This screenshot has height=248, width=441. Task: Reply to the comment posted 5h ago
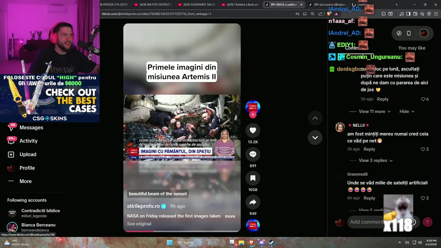tap(383, 99)
